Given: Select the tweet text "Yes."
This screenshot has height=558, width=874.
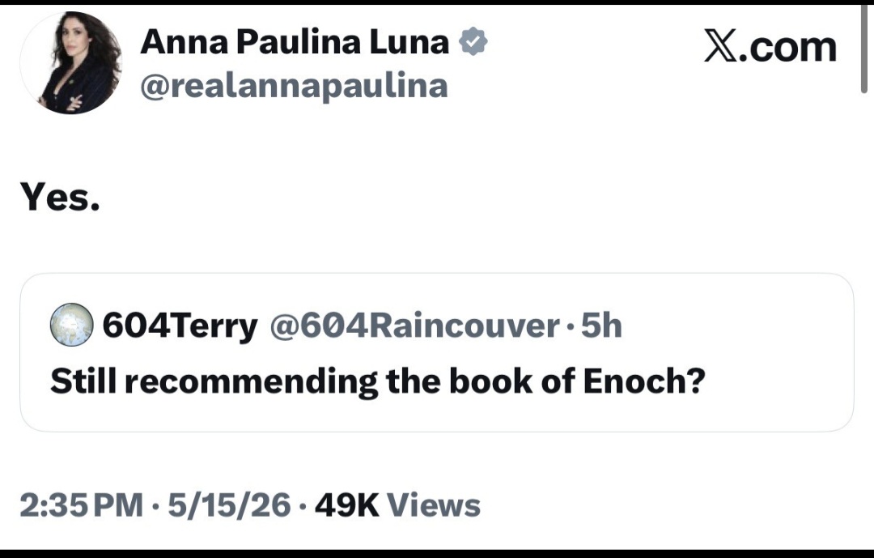Looking at the screenshot, I should (60, 197).
